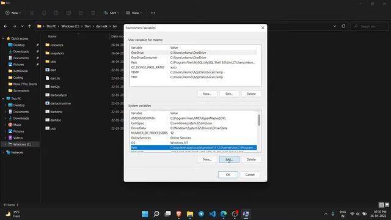
Task: Click New button under System variables
Action: pos(207,159)
